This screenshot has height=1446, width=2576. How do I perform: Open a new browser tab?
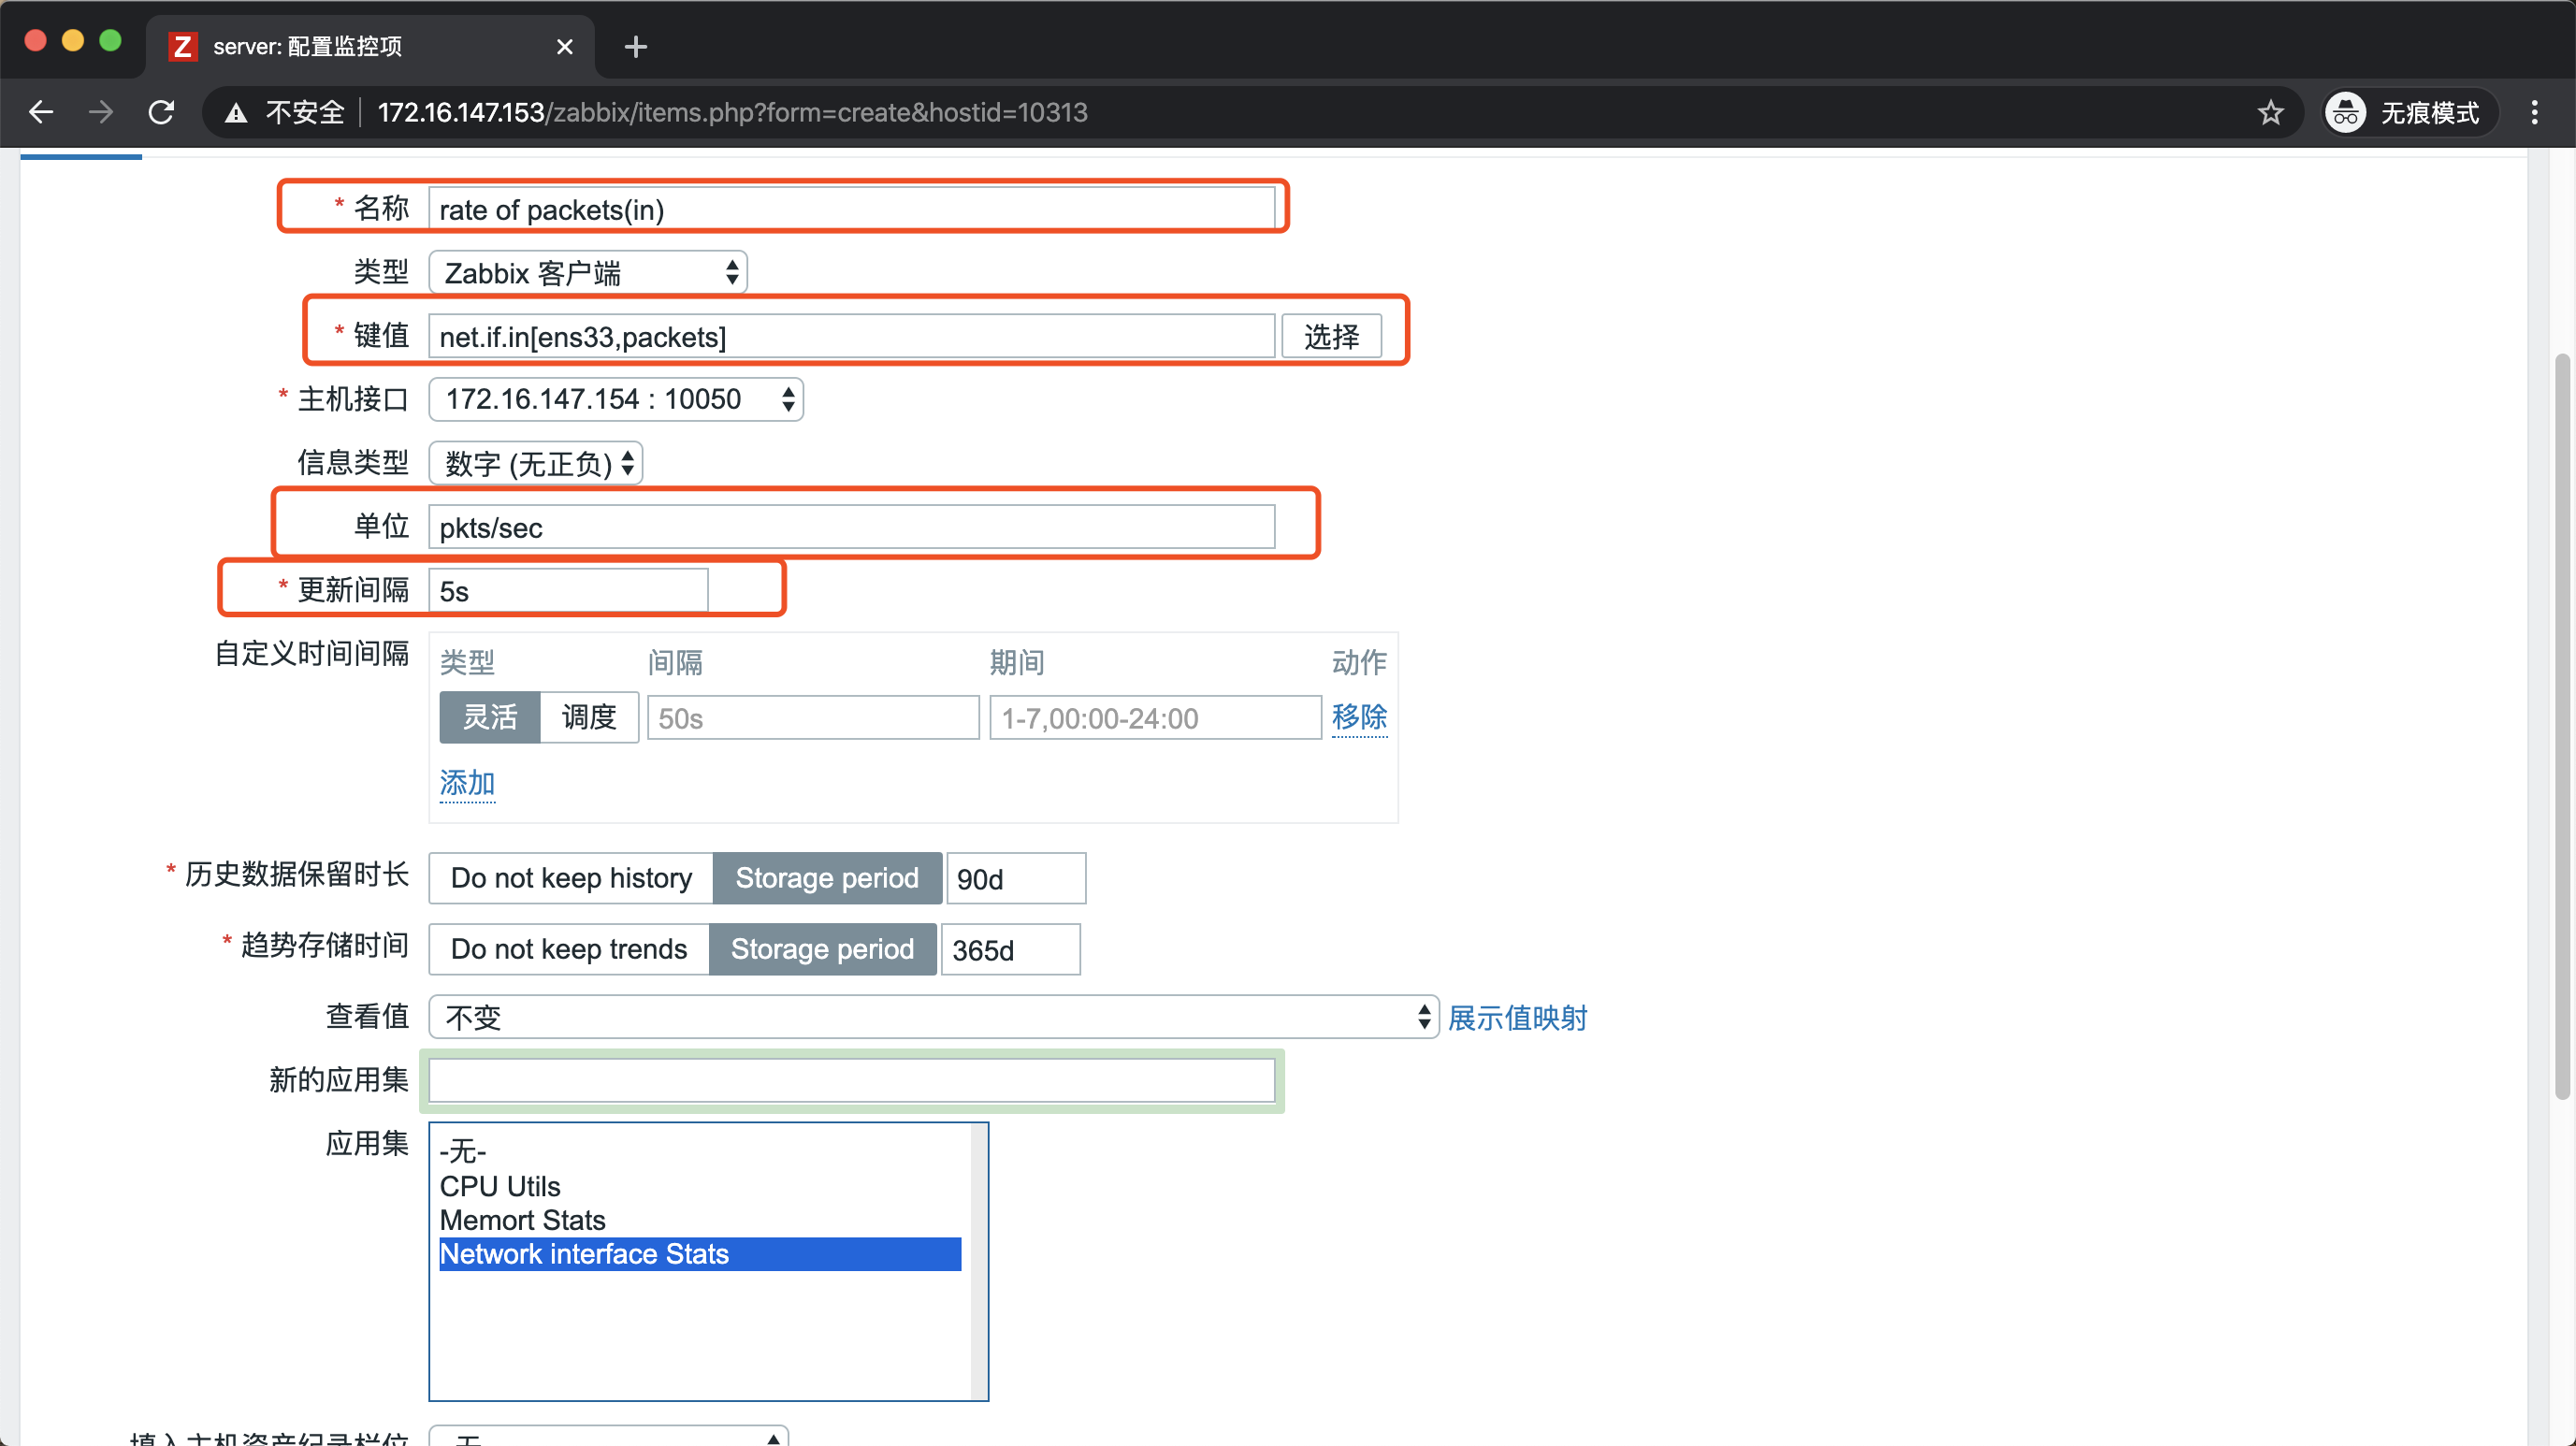click(635, 47)
